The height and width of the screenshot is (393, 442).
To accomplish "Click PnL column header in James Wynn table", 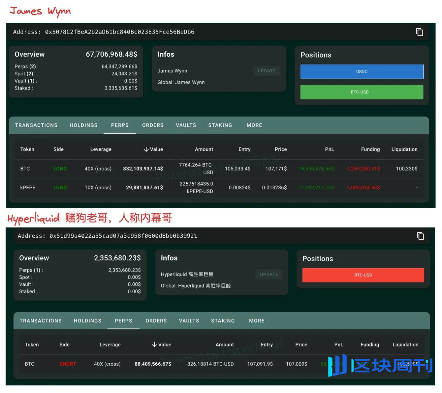I will click(330, 149).
